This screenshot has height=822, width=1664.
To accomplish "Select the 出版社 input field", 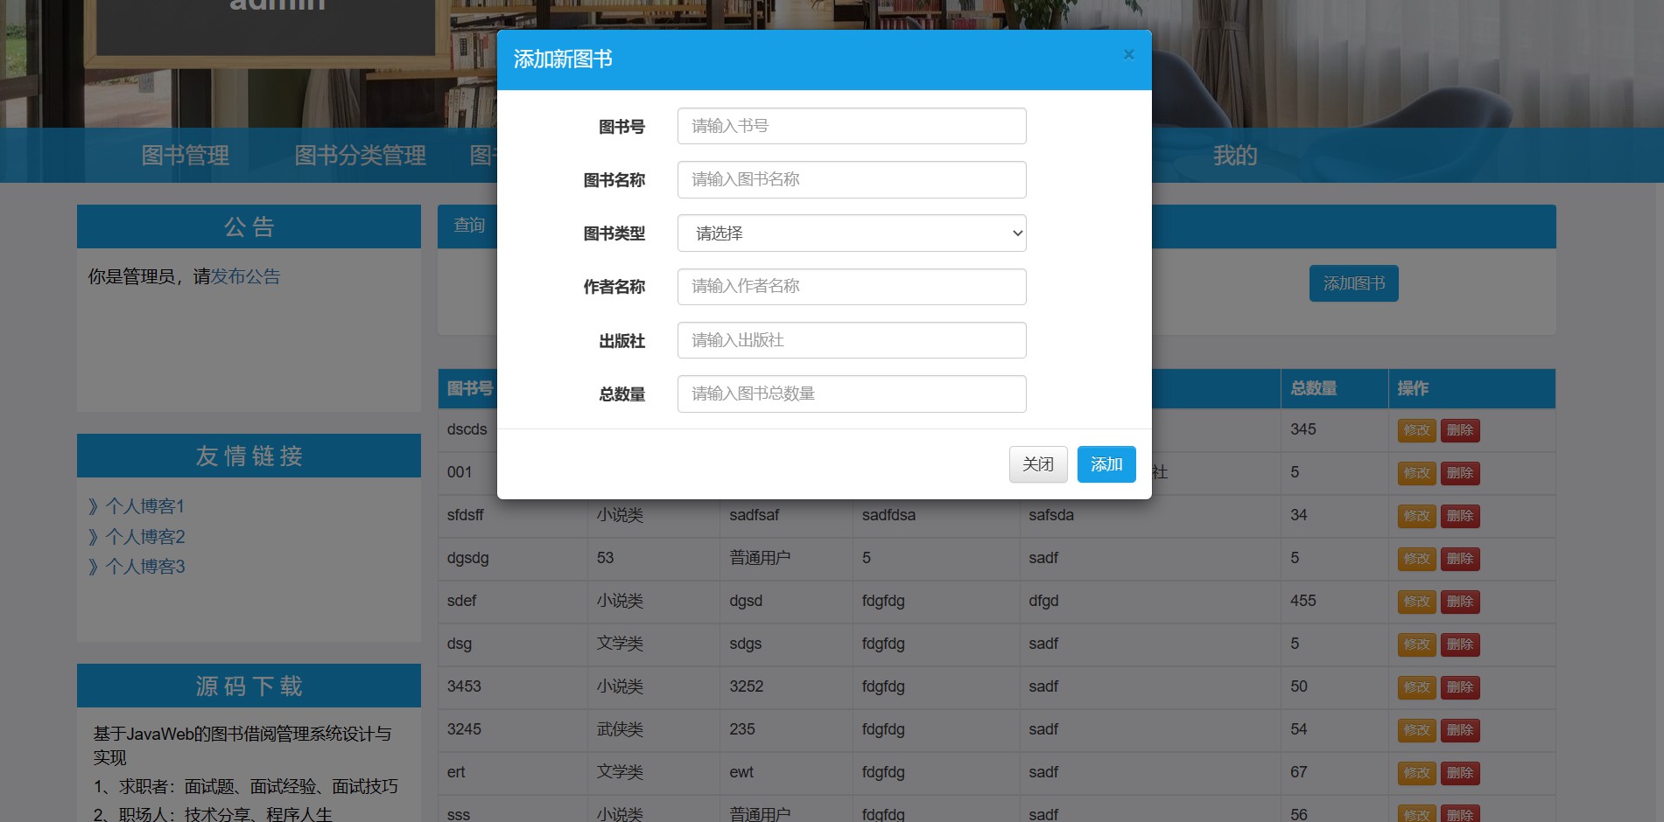I will [x=852, y=340].
